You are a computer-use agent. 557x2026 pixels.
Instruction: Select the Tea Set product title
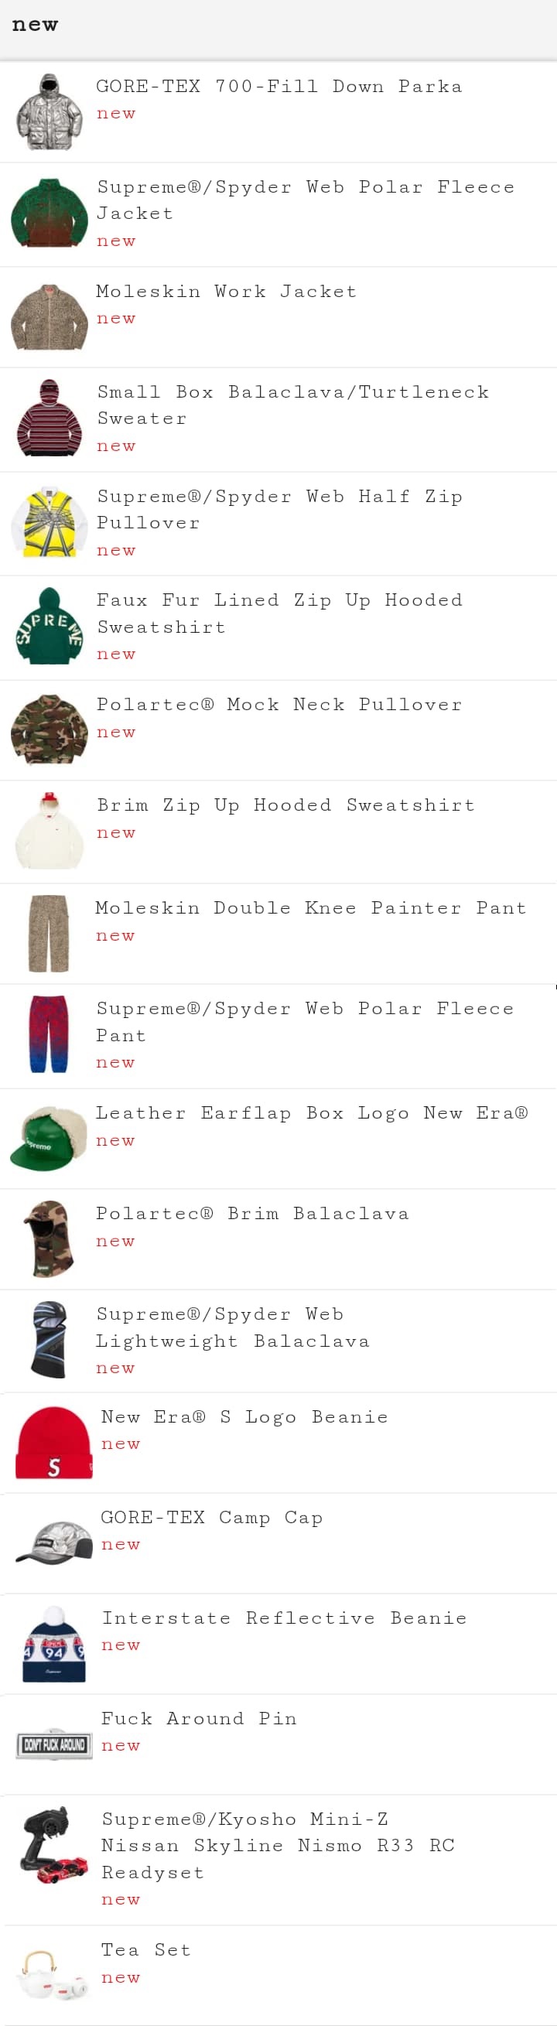(146, 1950)
